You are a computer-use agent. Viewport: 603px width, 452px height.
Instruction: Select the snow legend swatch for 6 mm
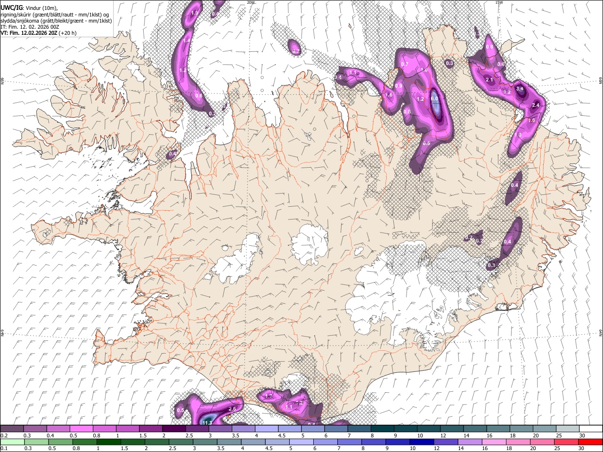click(336, 428)
